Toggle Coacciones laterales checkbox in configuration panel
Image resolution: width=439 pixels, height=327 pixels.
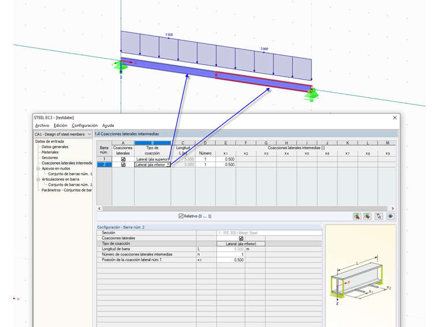tap(241, 238)
